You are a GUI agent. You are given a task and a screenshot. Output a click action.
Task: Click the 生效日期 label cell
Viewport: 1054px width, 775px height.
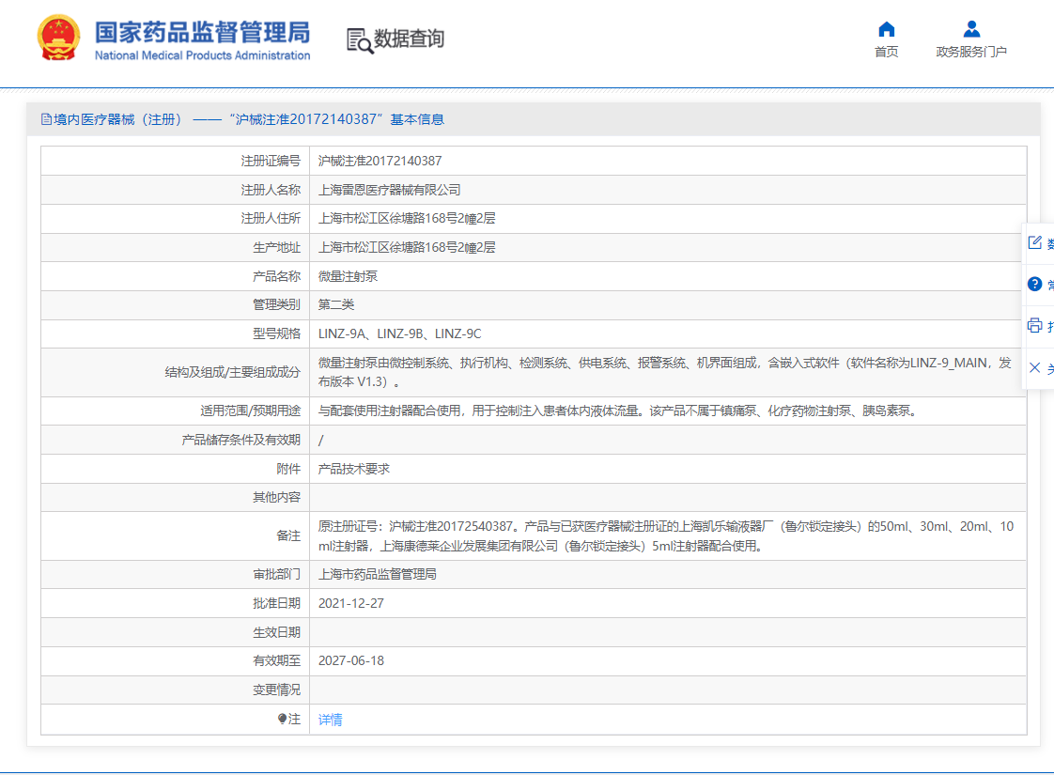click(x=176, y=632)
